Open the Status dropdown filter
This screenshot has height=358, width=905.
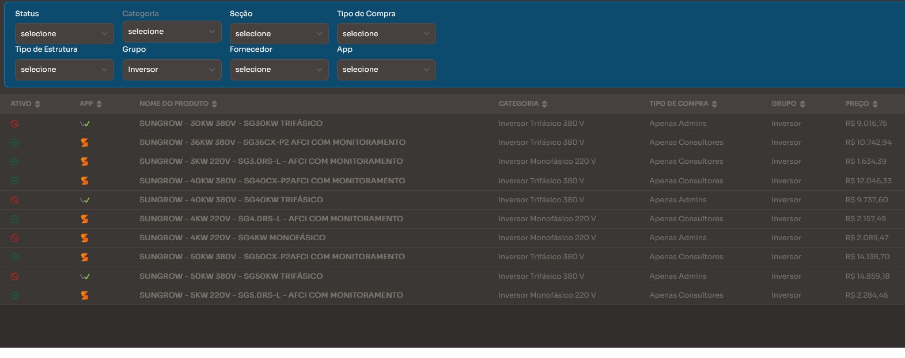(x=64, y=34)
